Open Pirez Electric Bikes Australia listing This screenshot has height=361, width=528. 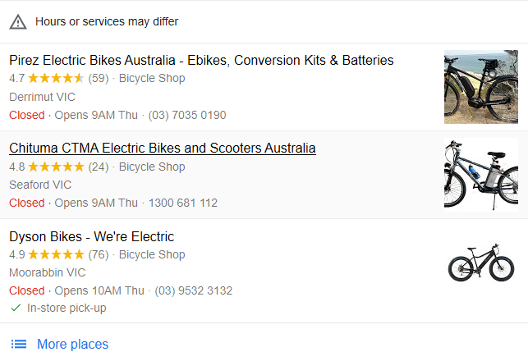point(201,61)
